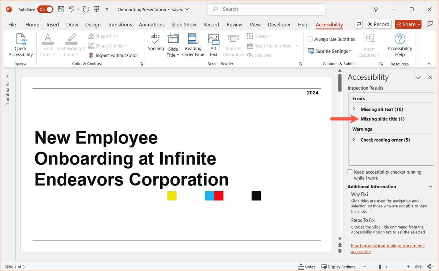Open Screen Reader group dialog launcher

tap(300, 64)
